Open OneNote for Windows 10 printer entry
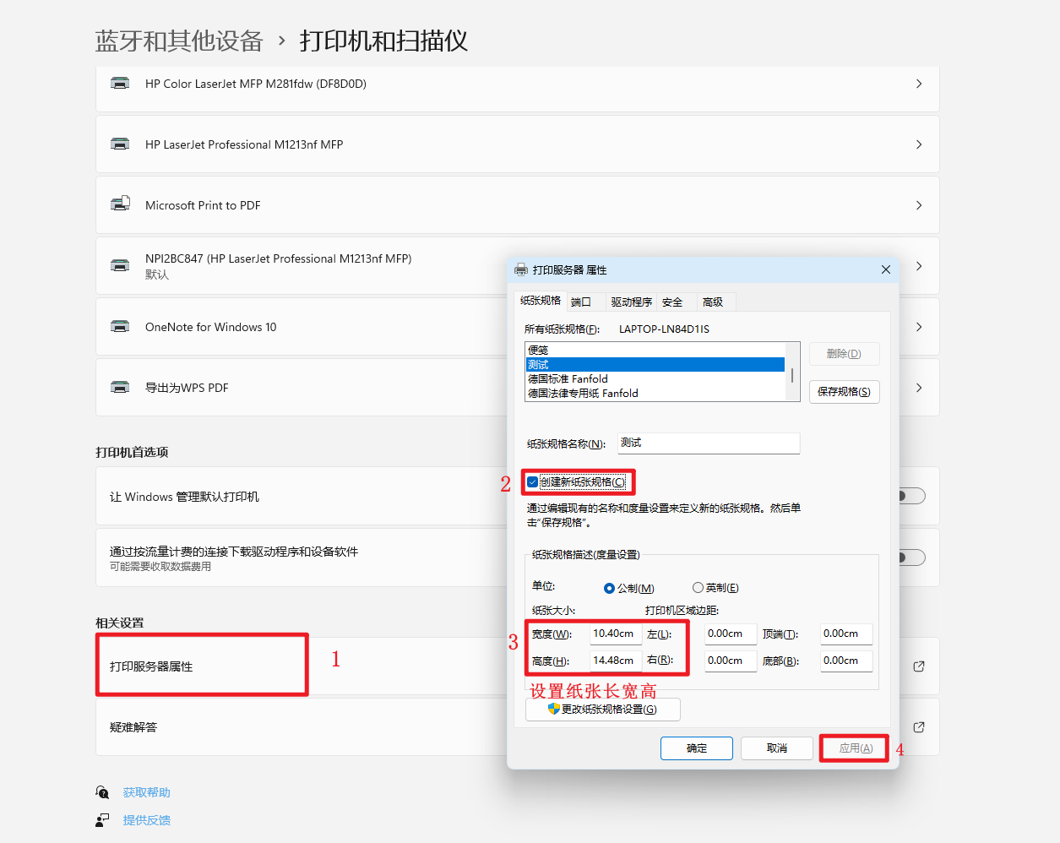The height and width of the screenshot is (843, 1060). [518, 327]
